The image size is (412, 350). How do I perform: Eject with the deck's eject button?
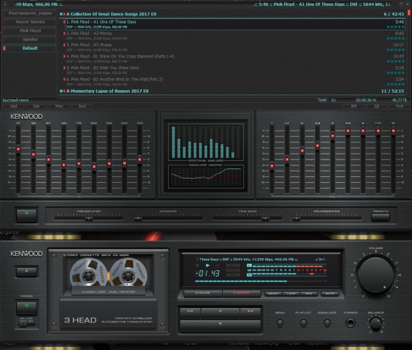(x=26, y=272)
